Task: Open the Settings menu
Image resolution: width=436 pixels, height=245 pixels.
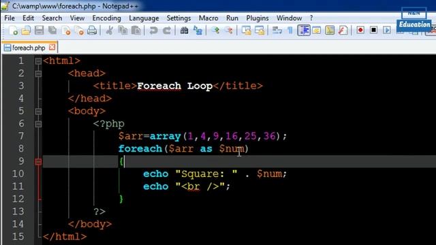Action: 178,18
